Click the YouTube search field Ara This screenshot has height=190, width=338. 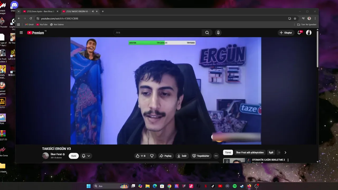(x=158, y=32)
